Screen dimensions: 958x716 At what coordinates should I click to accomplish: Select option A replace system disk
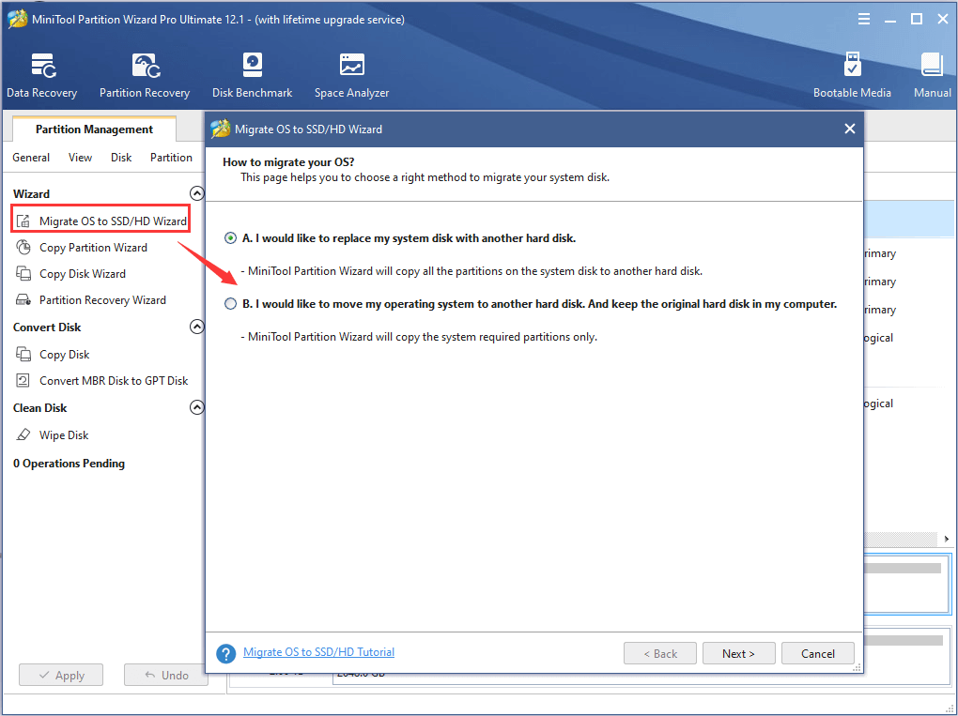pos(230,238)
